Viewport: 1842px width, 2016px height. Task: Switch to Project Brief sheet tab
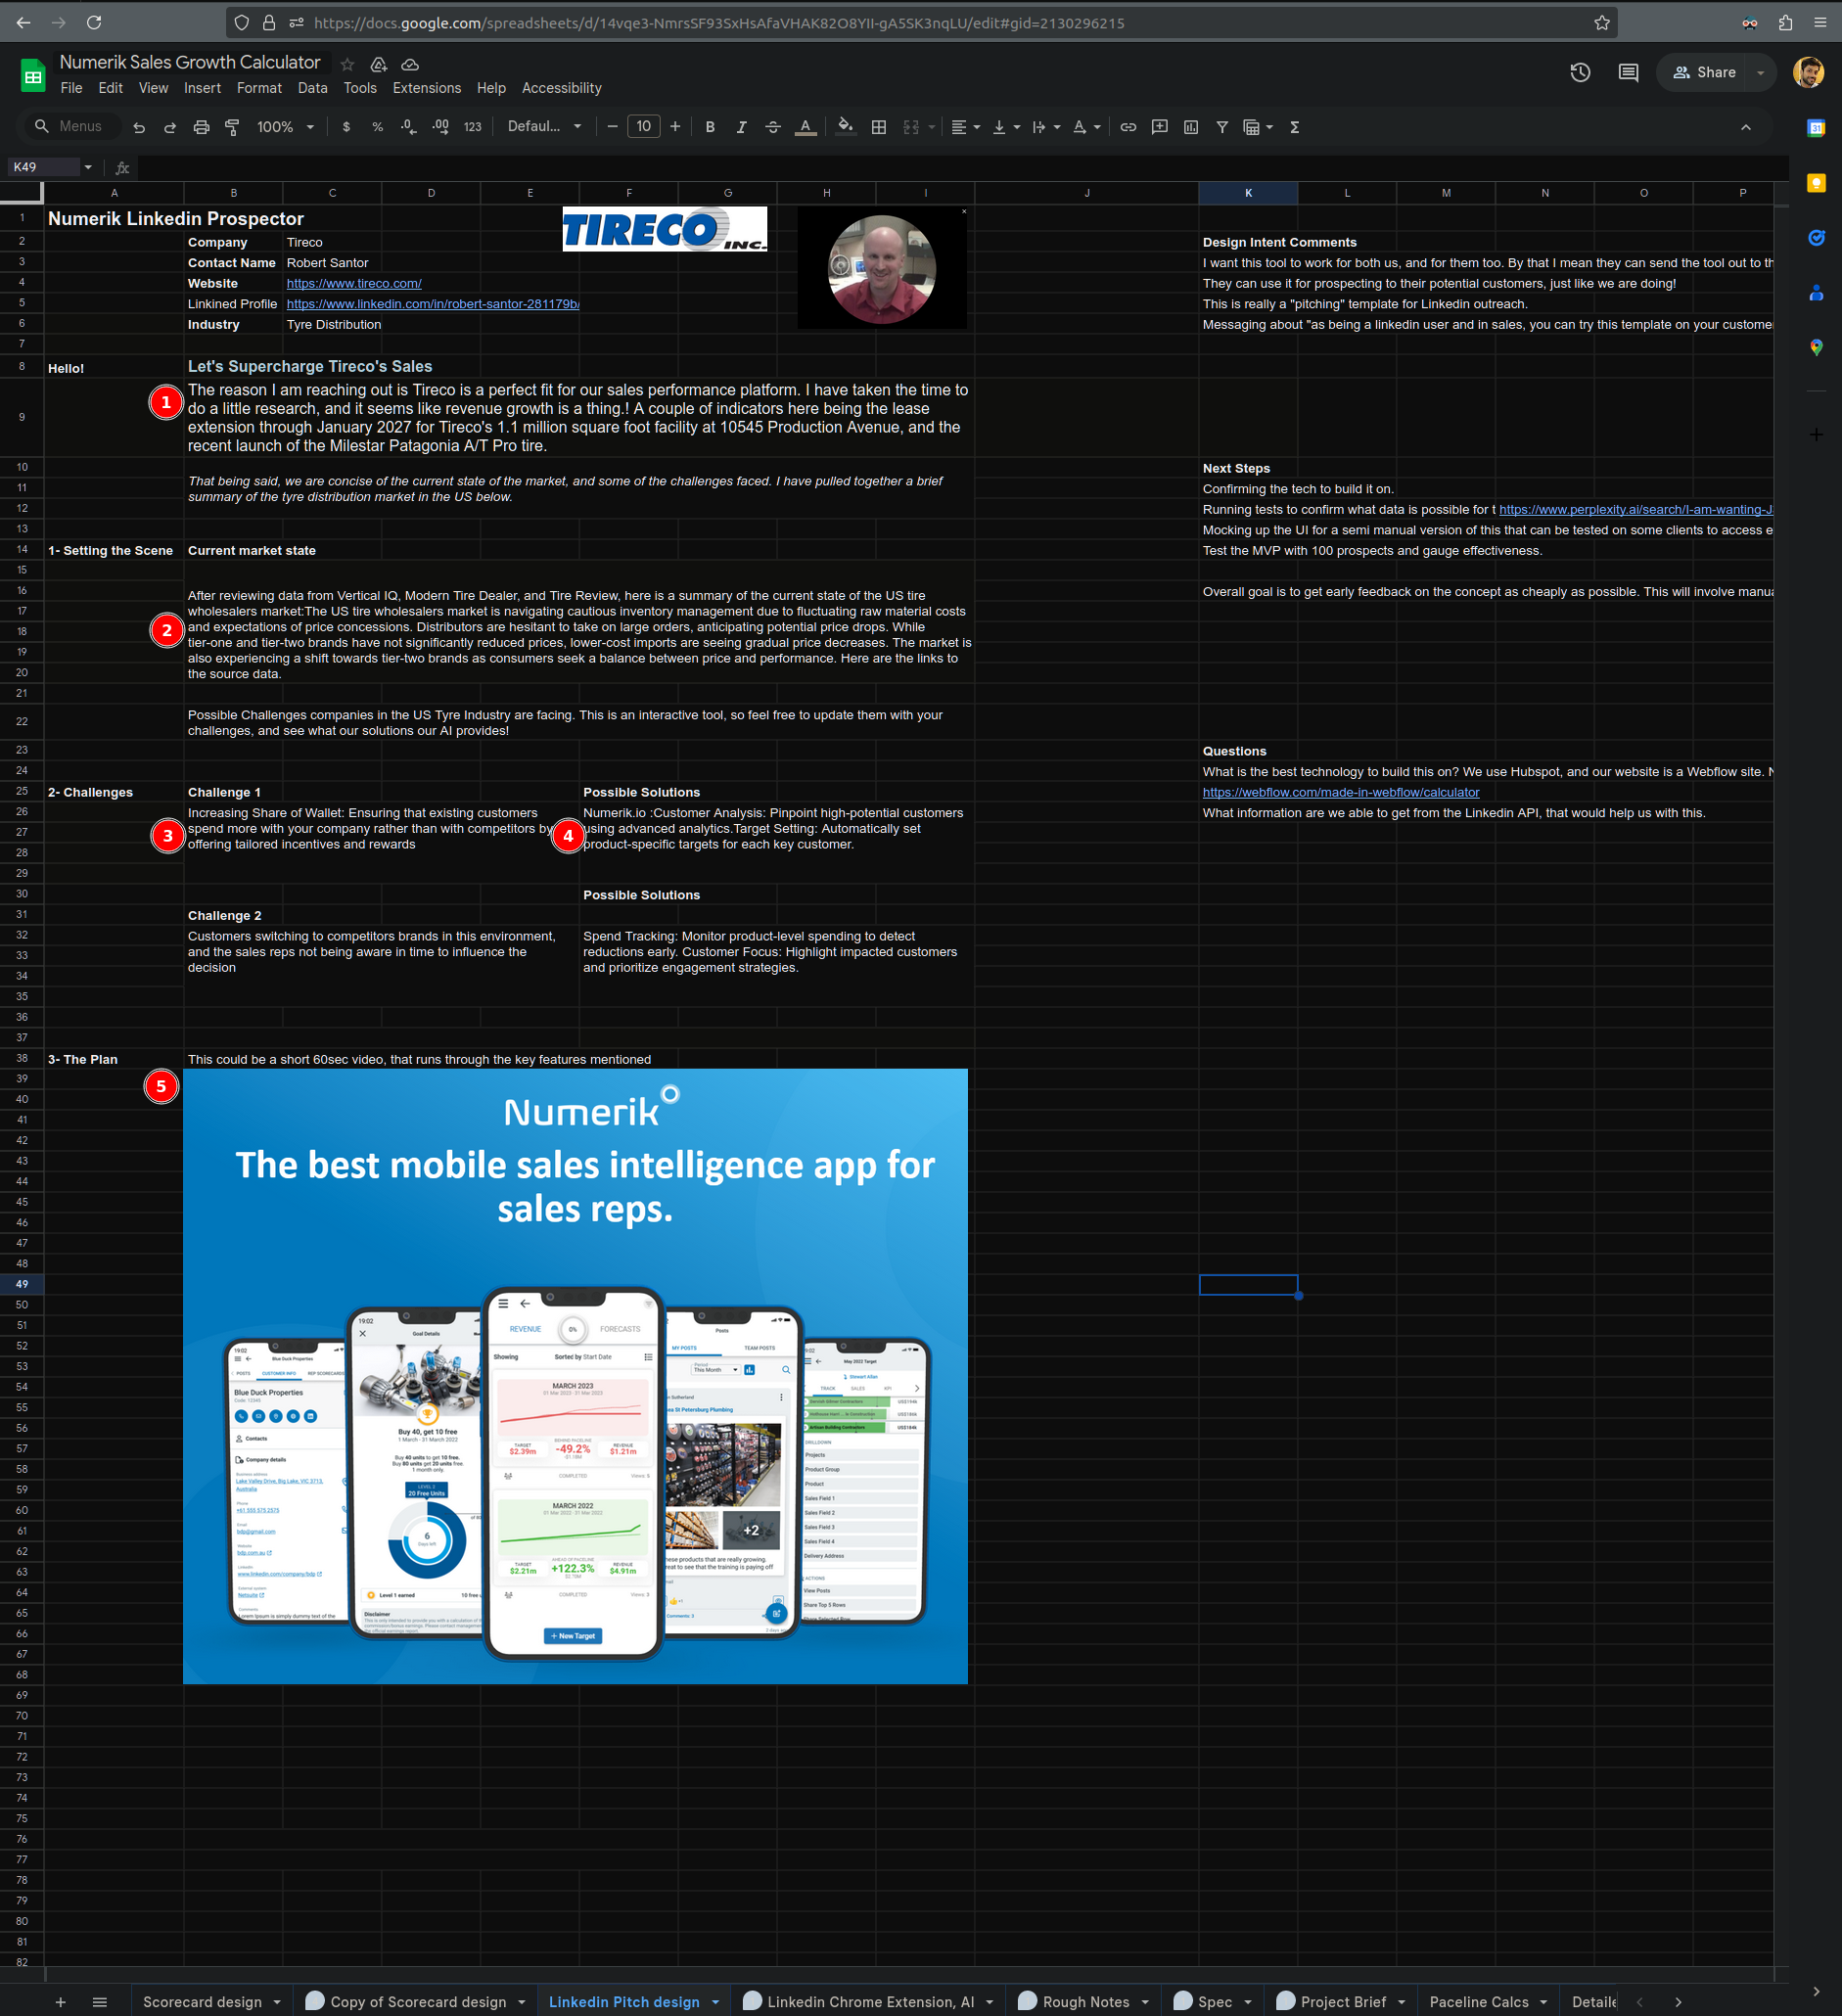coord(1343,2001)
